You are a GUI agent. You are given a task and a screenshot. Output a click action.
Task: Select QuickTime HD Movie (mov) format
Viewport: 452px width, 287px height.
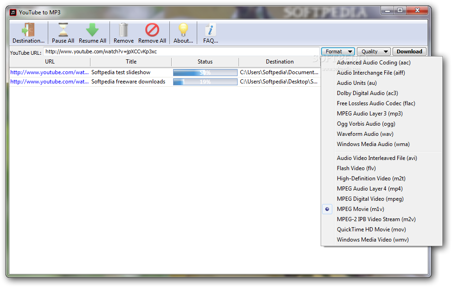(371, 230)
